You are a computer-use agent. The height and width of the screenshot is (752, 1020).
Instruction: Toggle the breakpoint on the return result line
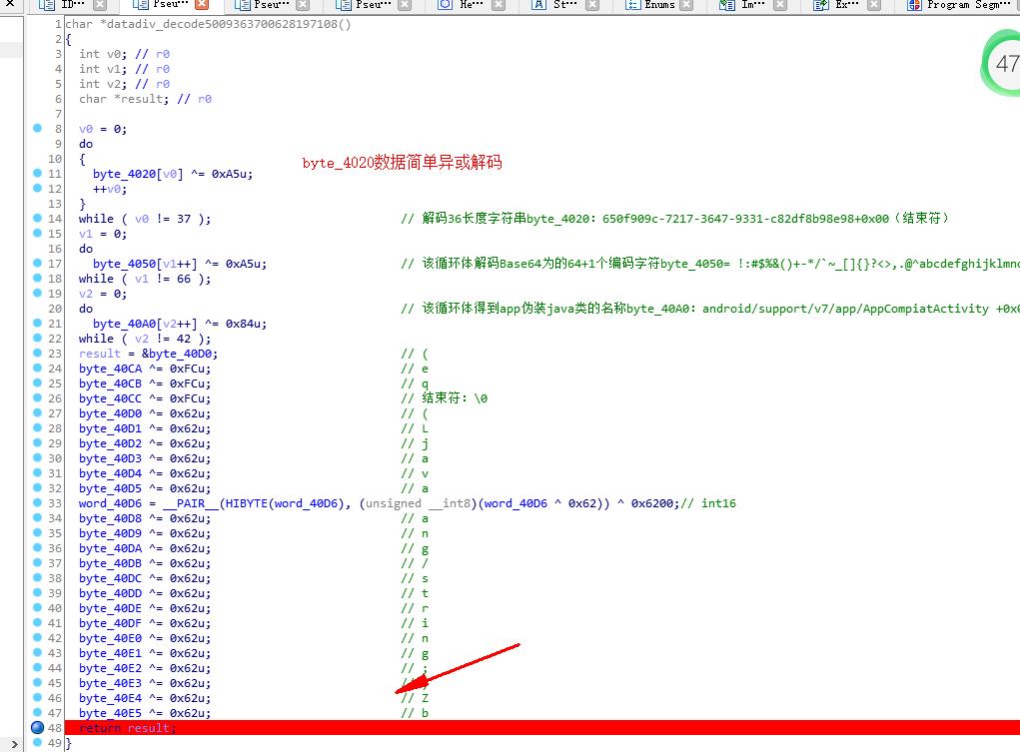[x=39, y=728]
